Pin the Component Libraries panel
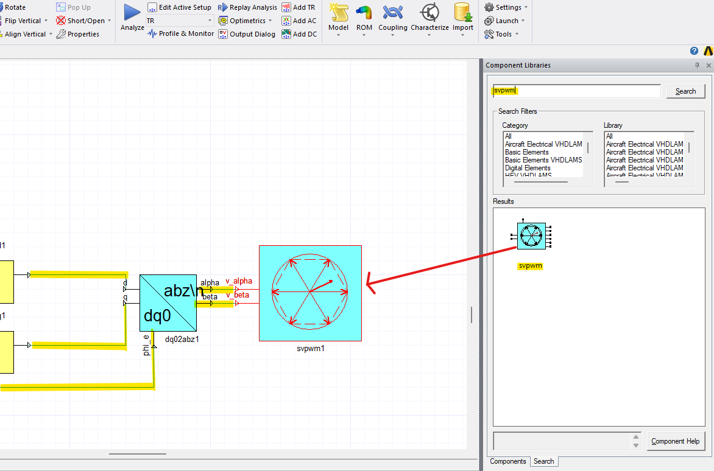This screenshot has height=471, width=714. (697, 66)
